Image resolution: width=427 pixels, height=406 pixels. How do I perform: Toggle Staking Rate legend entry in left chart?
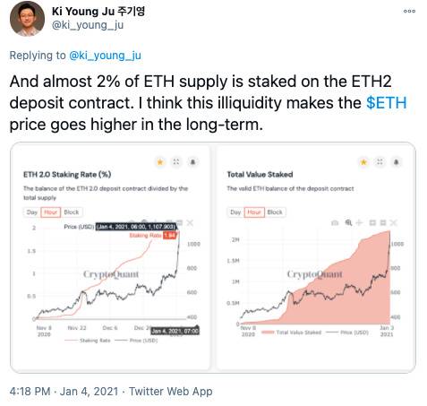87,341
